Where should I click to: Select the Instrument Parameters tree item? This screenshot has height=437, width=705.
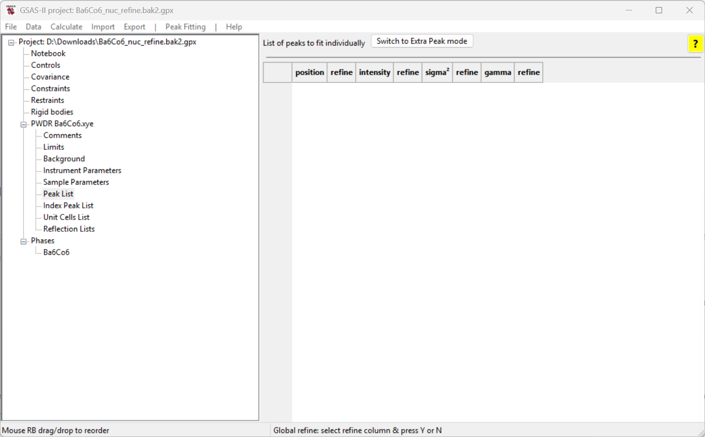pos(82,170)
